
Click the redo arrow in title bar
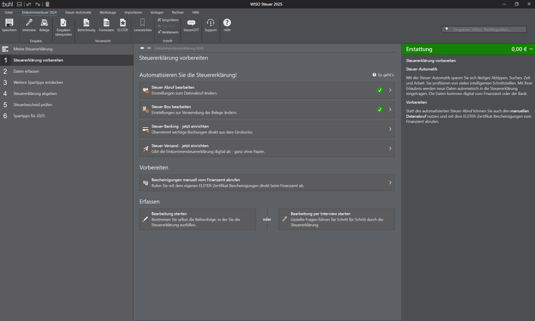[x=38, y=4]
